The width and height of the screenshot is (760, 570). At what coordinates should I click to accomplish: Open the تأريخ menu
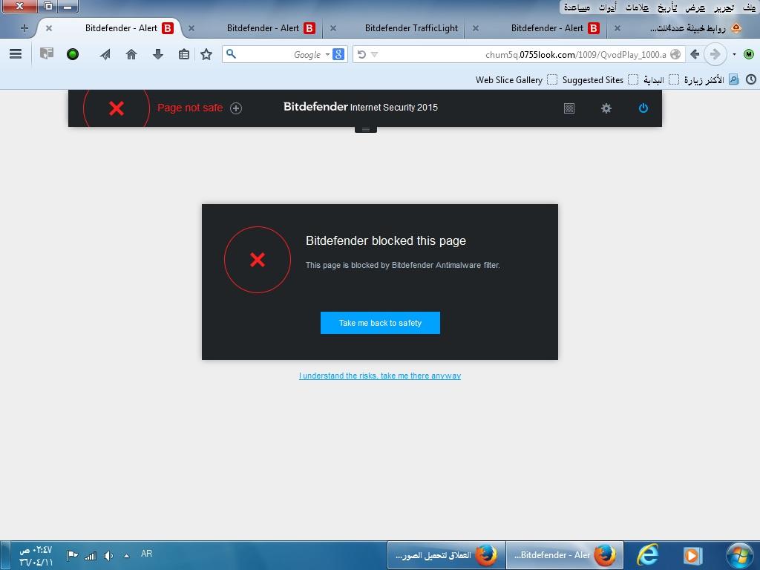(667, 7)
